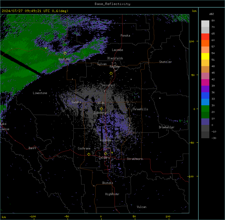
Task: Click the Drumheller city label
Action: pos(167,127)
